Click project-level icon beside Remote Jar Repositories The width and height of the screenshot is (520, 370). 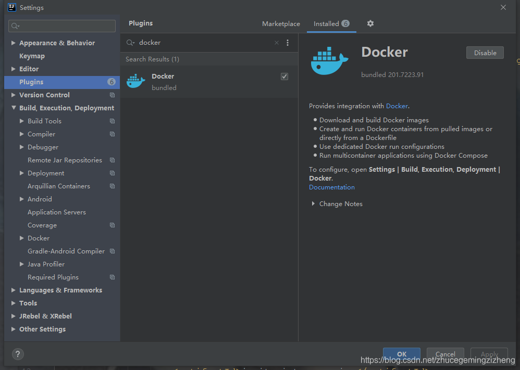click(113, 160)
